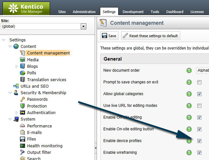This screenshot has width=209, height=160.
Task: Click the Content management notepad tree icon
Action: (x=23, y=53)
